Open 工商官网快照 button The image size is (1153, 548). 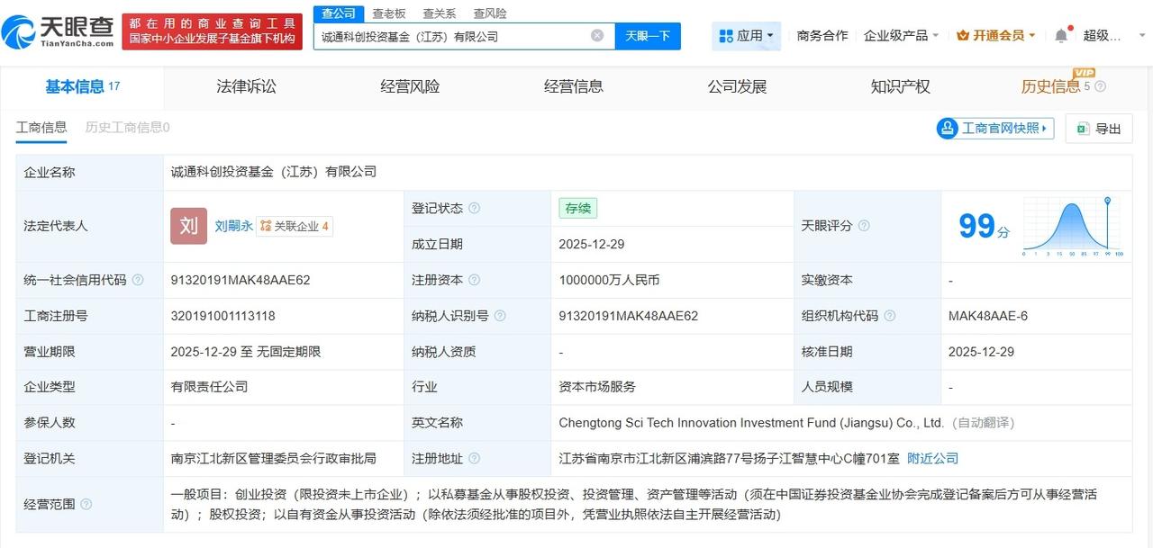pos(995,129)
